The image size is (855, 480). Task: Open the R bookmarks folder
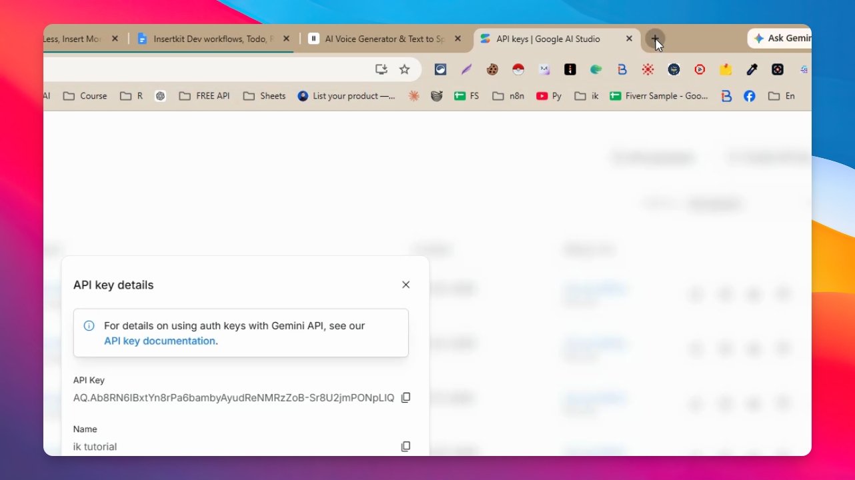pos(131,96)
